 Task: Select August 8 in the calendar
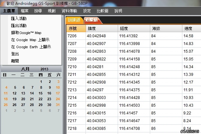pos(41,87)
